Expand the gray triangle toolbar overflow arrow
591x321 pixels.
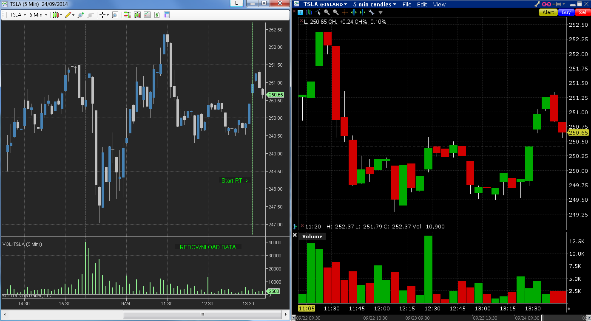[x=381, y=13]
